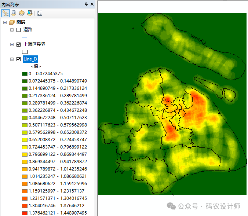The height and width of the screenshot is (216, 248).
Task: Collapse the 道路 layer legend
Action: [x=12, y=30]
